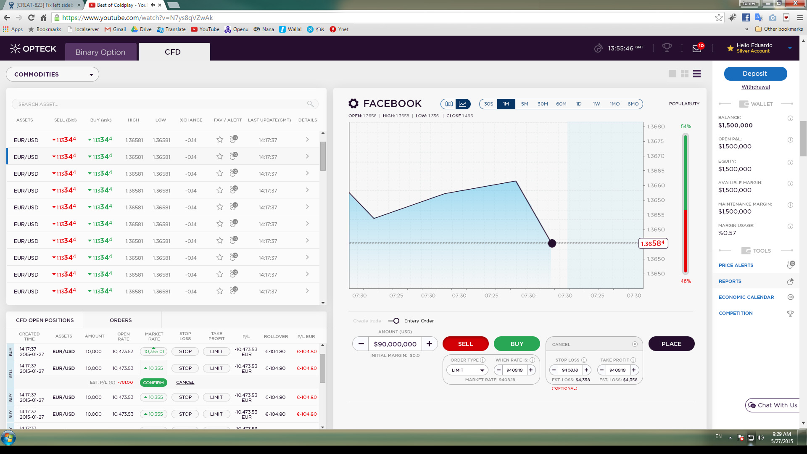Clear the CANCEL field with its X icon
Screen dimensions: 807x454
(635, 344)
